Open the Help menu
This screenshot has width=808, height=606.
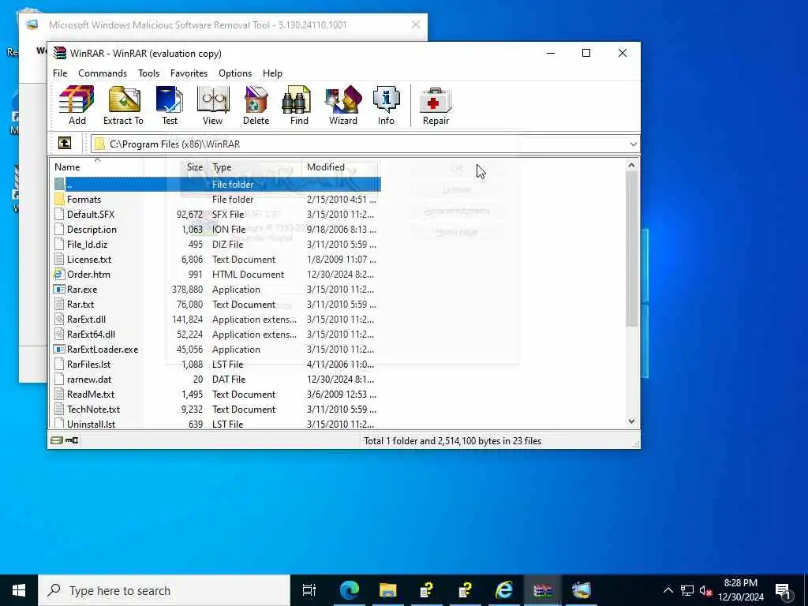tap(272, 73)
